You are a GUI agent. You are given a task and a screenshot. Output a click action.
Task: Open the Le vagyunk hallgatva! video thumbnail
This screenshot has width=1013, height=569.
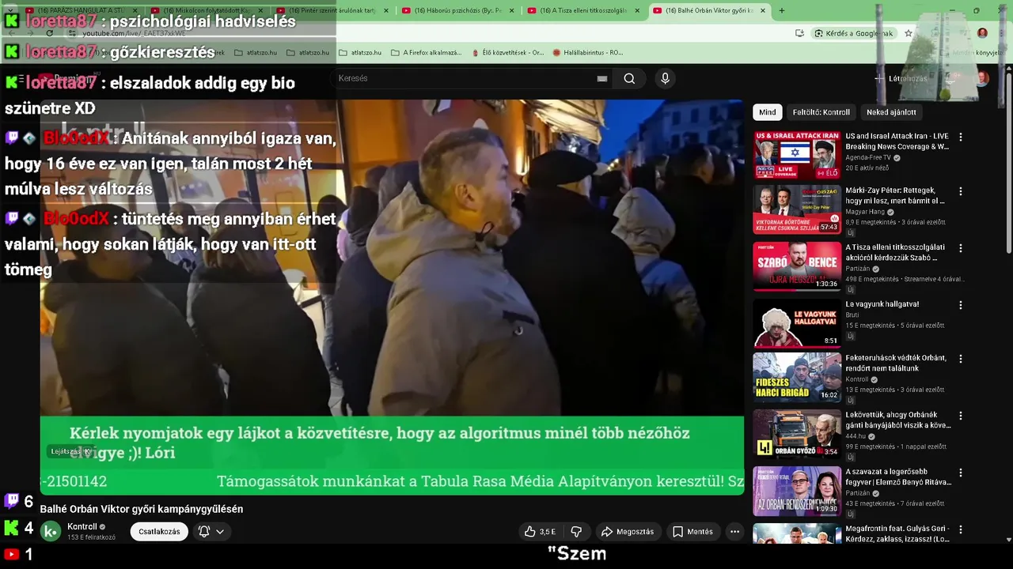(797, 322)
